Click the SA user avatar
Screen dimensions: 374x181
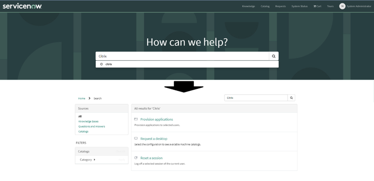(342, 6)
